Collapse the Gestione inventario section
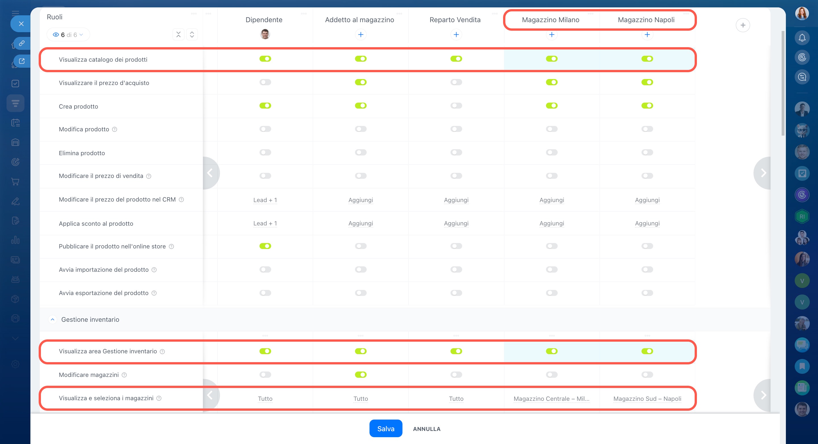The image size is (818, 444). pyautogui.click(x=53, y=319)
